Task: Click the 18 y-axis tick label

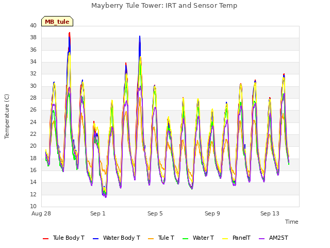Action: pyautogui.click(x=33, y=158)
